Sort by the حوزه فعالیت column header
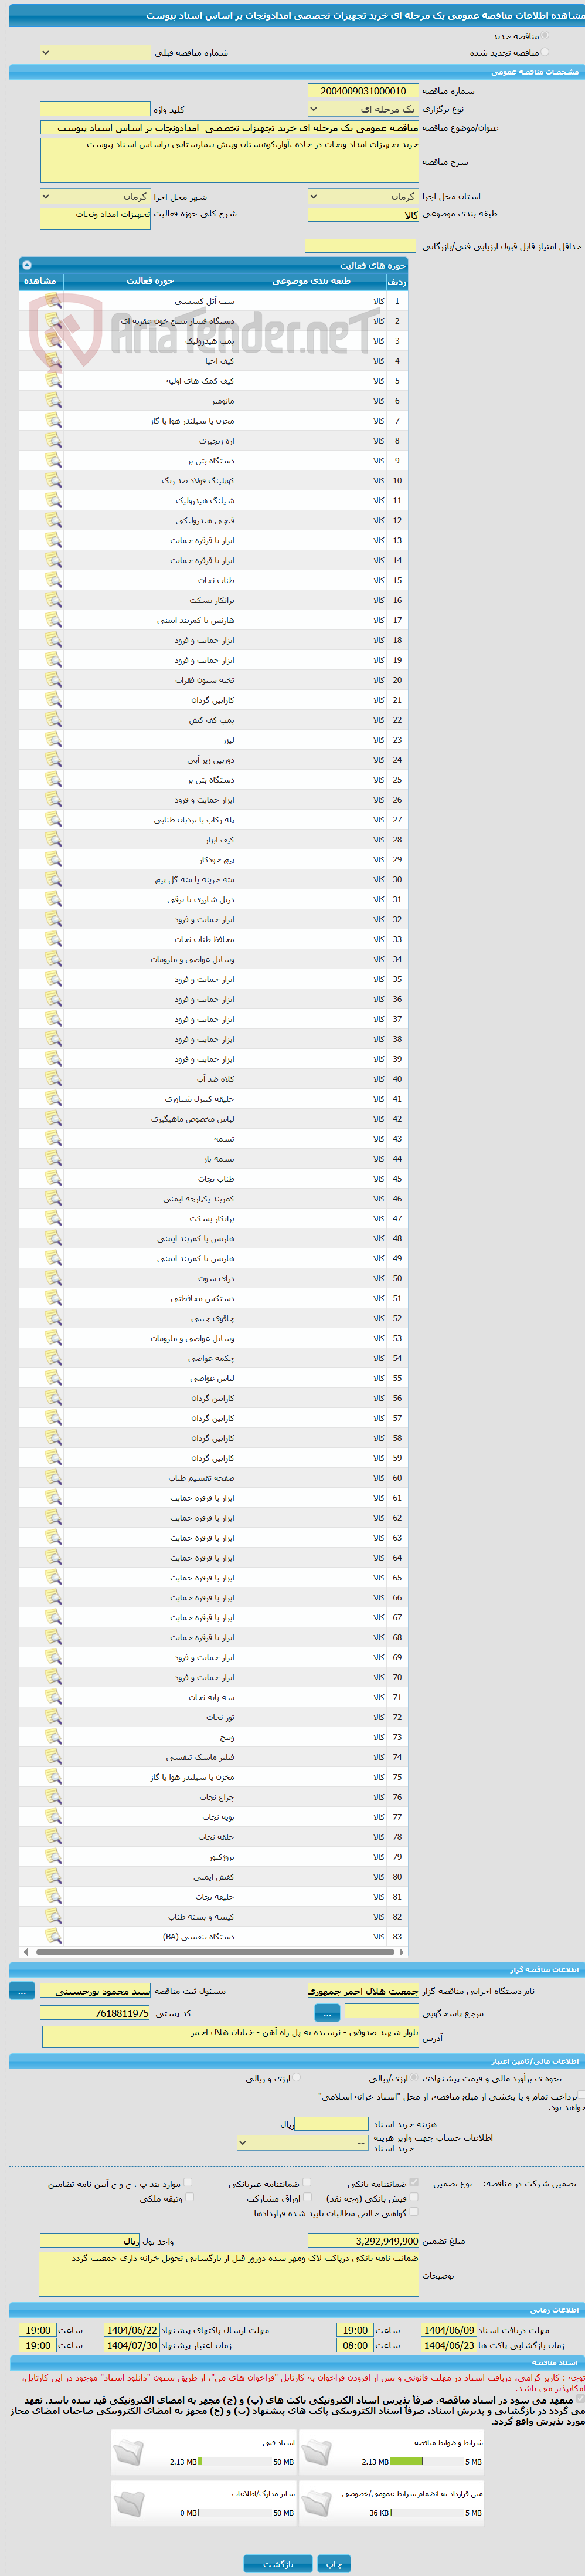This screenshot has width=585, height=2576. [x=150, y=281]
